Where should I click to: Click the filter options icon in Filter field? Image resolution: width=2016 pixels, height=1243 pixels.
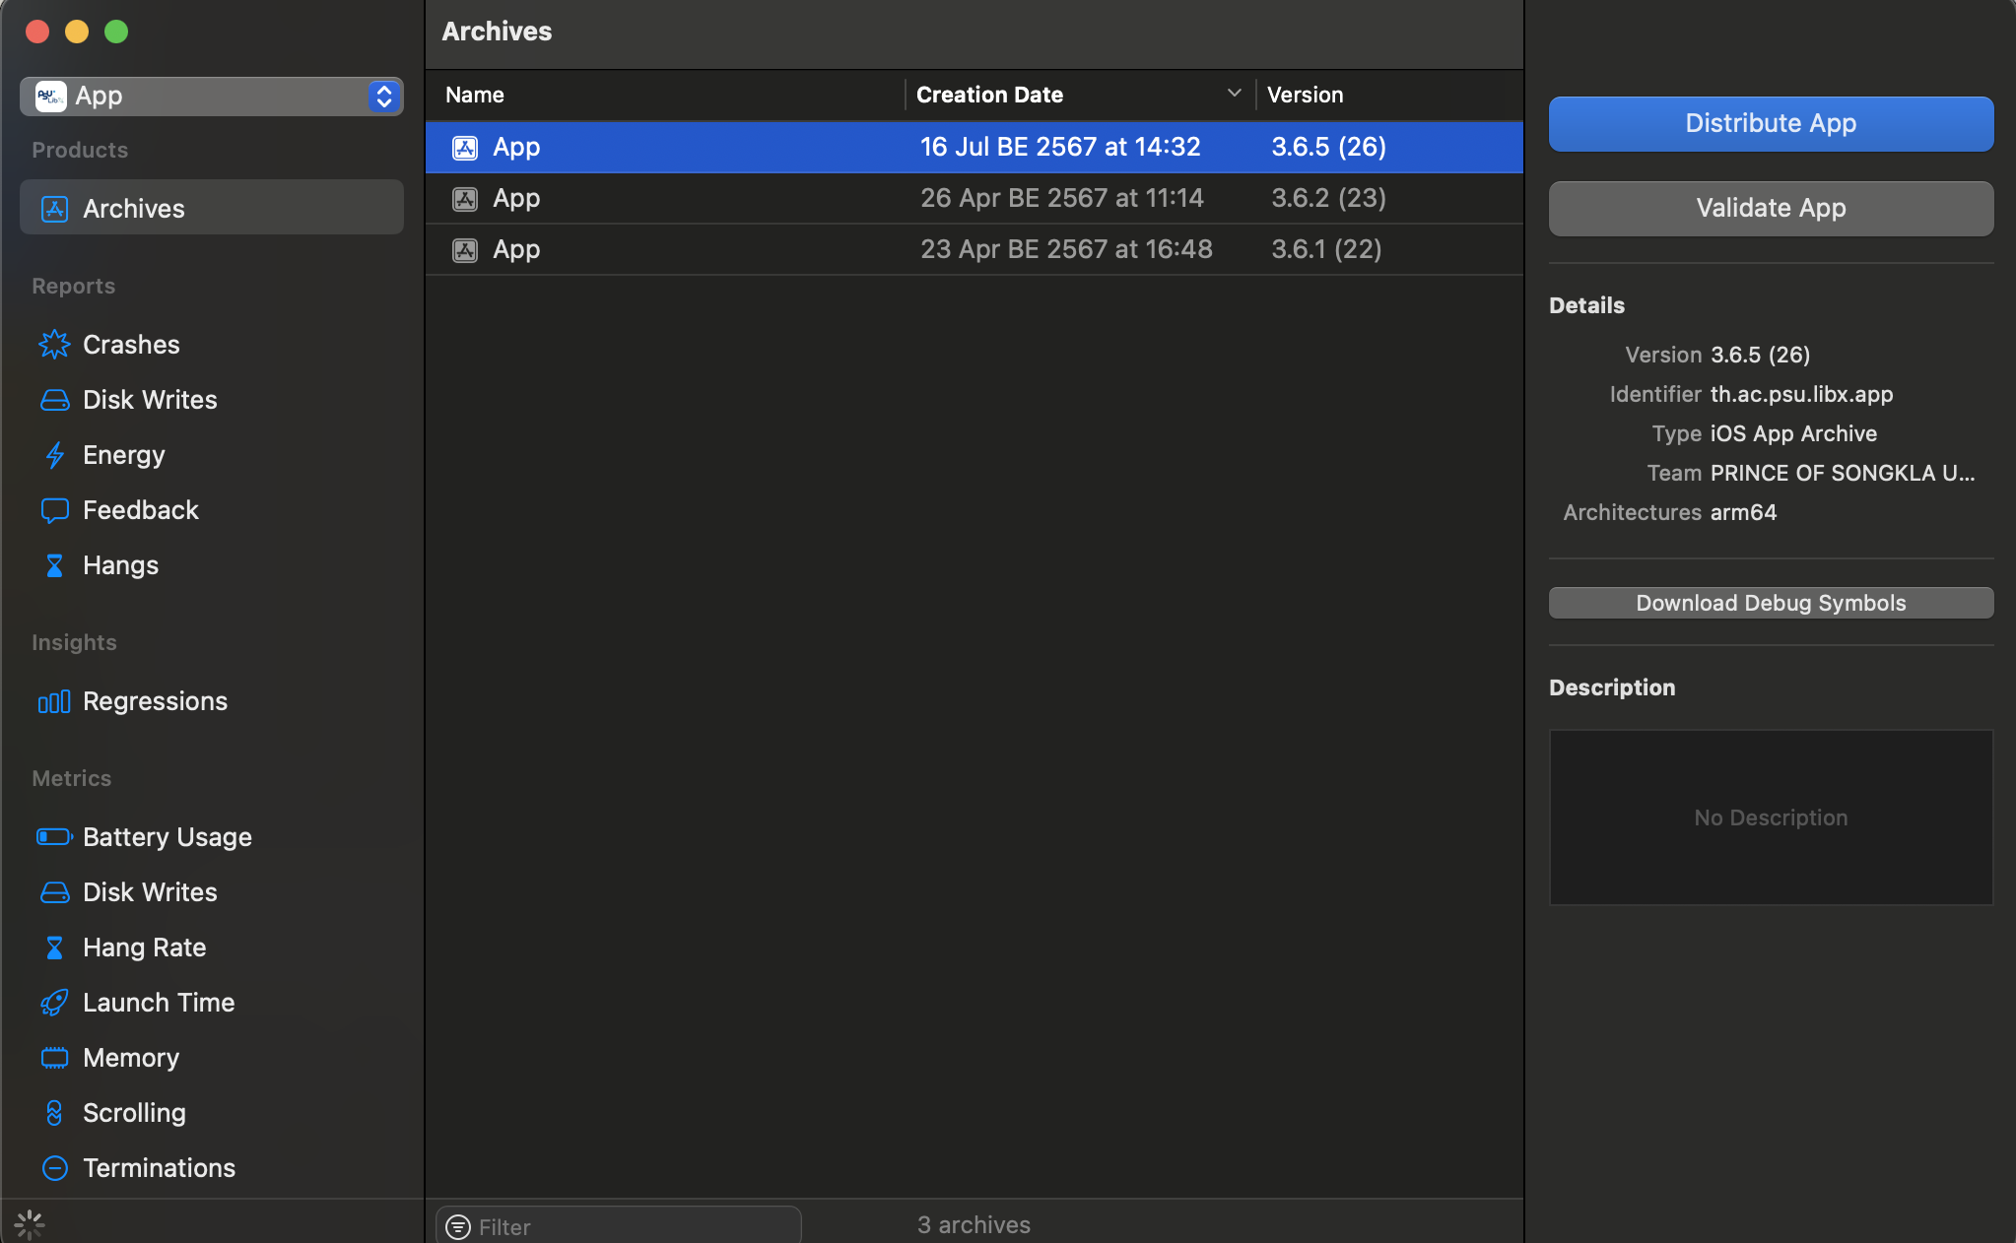[x=458, y=1226]
